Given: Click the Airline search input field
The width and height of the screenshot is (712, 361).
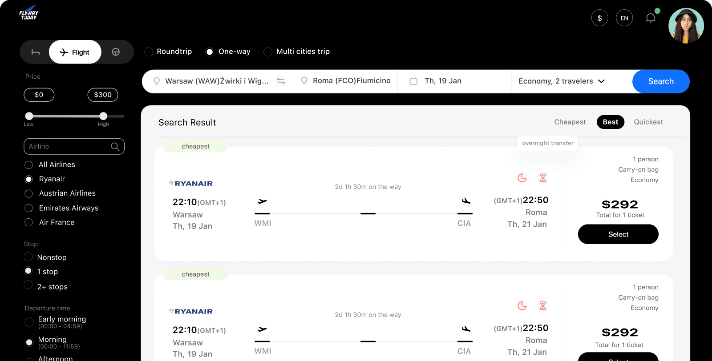Looking at the screenshot, I should pos(67,147).
